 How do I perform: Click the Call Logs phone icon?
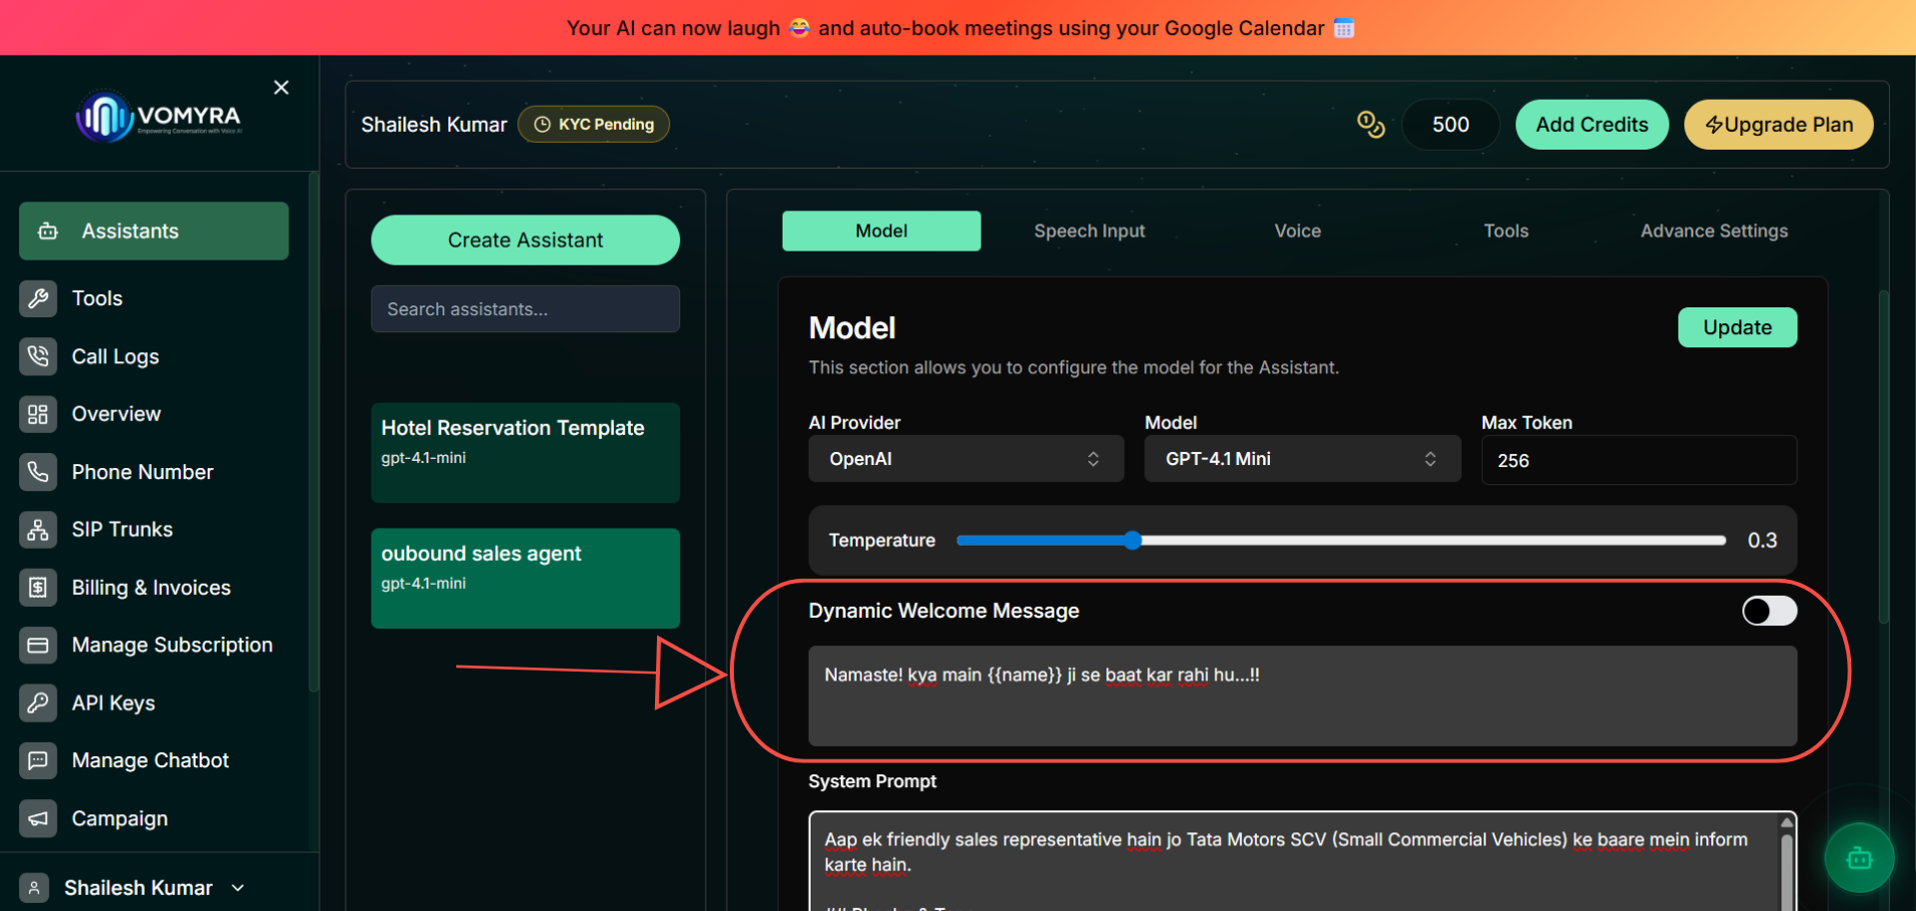[x=38, y=356]
